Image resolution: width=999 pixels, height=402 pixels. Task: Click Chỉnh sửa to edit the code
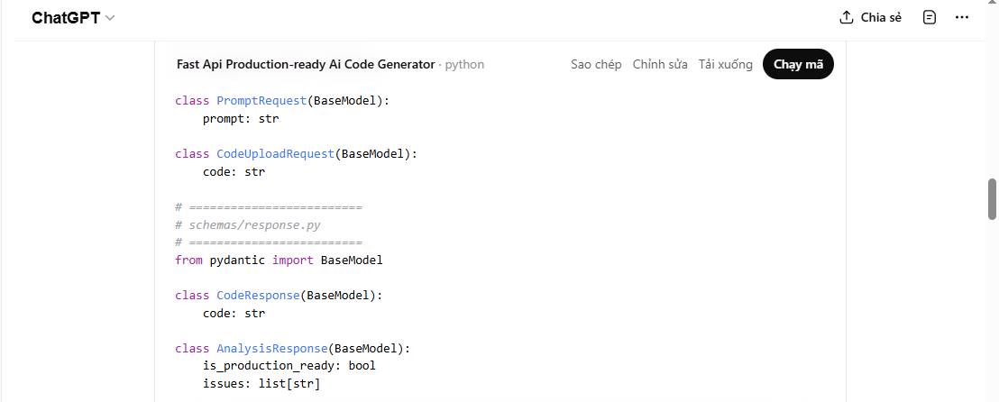[660, 64]
